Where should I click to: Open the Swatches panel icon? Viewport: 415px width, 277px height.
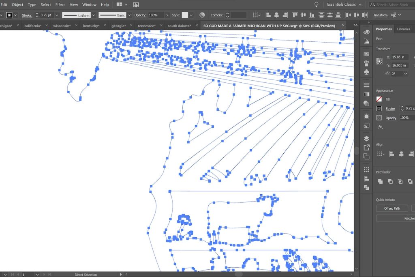[366, 54]
